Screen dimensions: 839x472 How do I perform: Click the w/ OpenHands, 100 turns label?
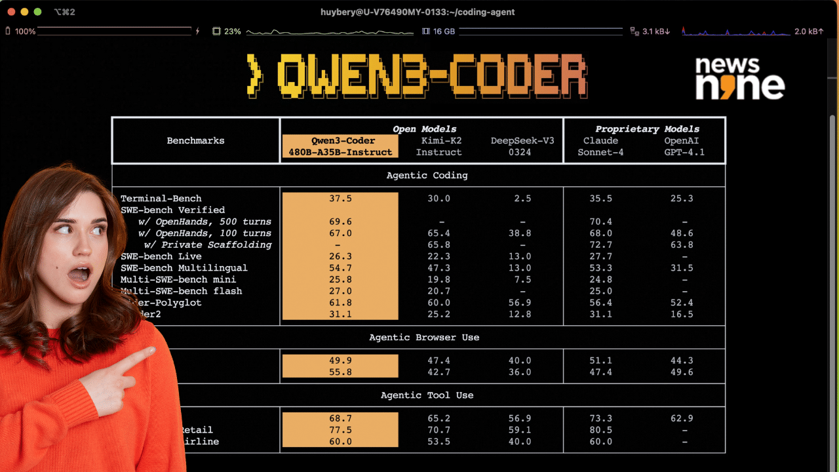(x=205, y=233)
